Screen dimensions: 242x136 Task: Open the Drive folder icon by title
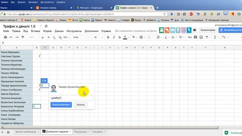point(46,26)
